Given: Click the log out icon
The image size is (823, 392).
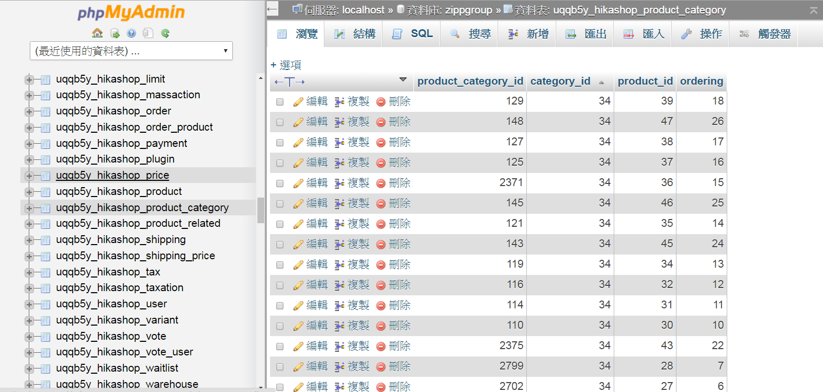Looking at the screenshot, I should pyautogui.click(x=115, y=33).
